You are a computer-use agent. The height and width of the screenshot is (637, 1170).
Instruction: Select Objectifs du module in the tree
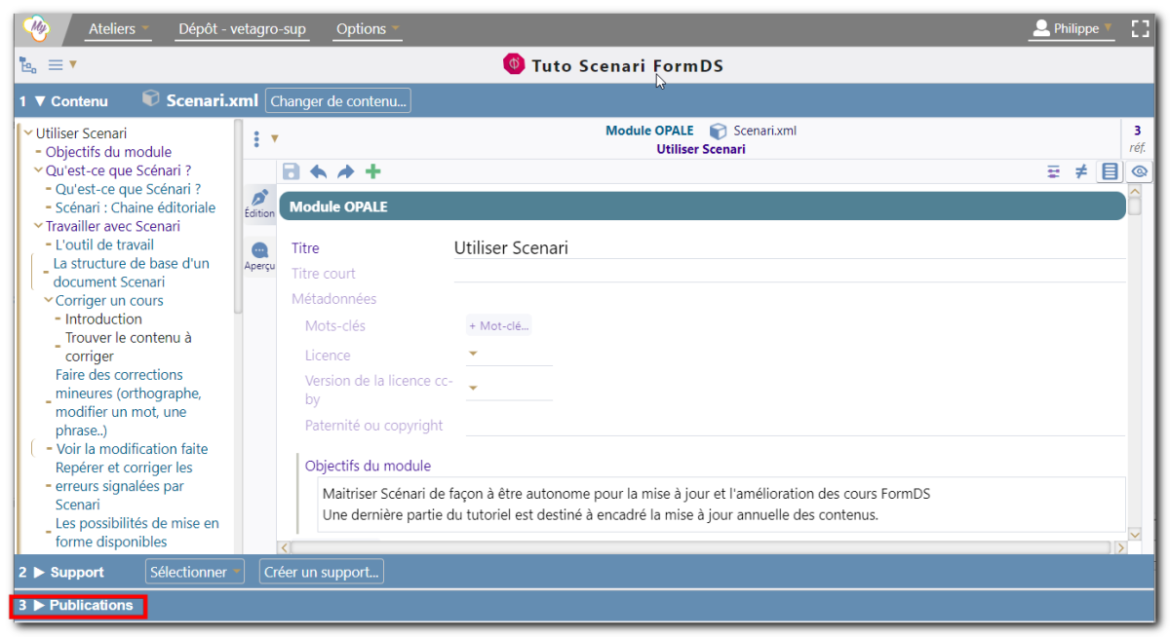pos(108,152)
